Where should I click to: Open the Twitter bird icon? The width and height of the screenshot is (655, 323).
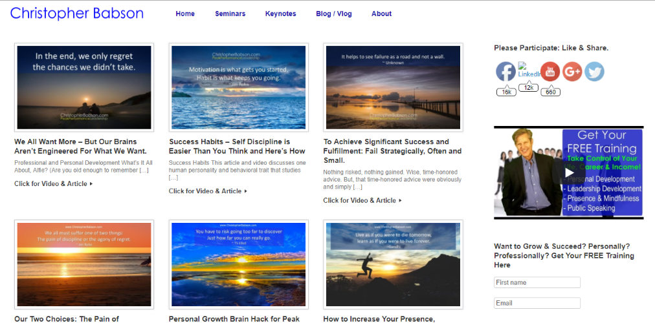coord(594,72)
